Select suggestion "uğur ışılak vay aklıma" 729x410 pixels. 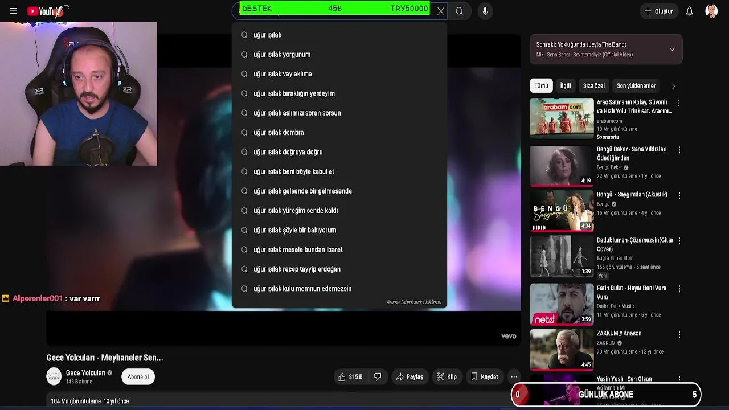(x=339, y=74)
